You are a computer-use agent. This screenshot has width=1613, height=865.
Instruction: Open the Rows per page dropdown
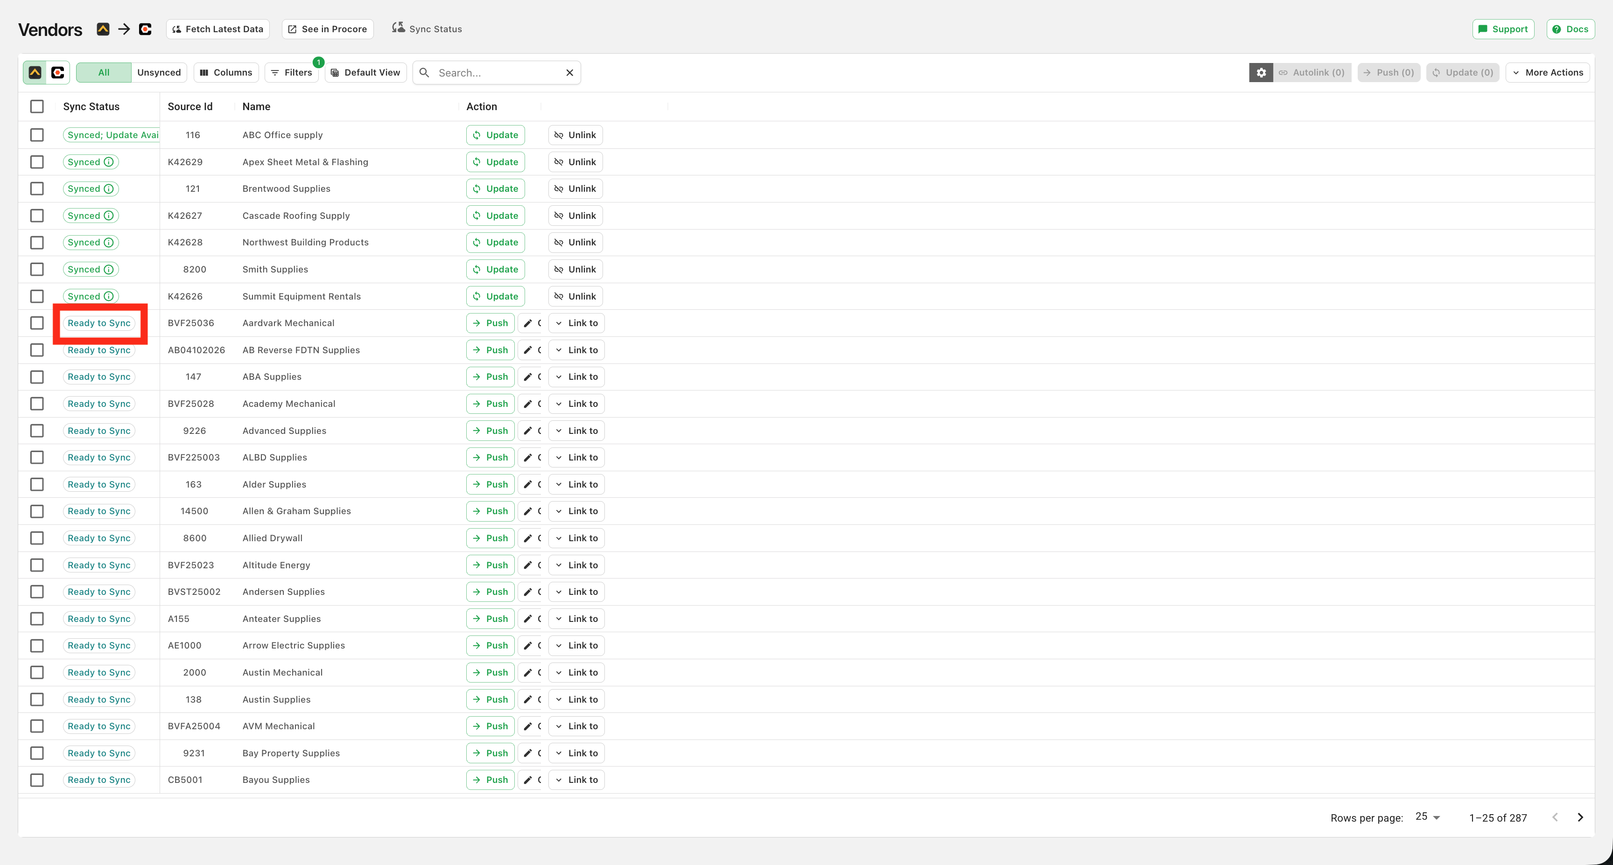1428,817
